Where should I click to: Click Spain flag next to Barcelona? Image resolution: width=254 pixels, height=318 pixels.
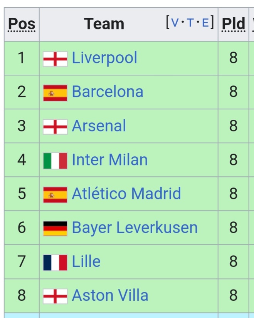pos(55,93)
